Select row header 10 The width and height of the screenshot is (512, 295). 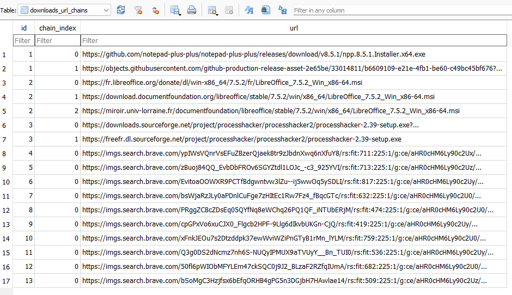[x=6, y=182]
